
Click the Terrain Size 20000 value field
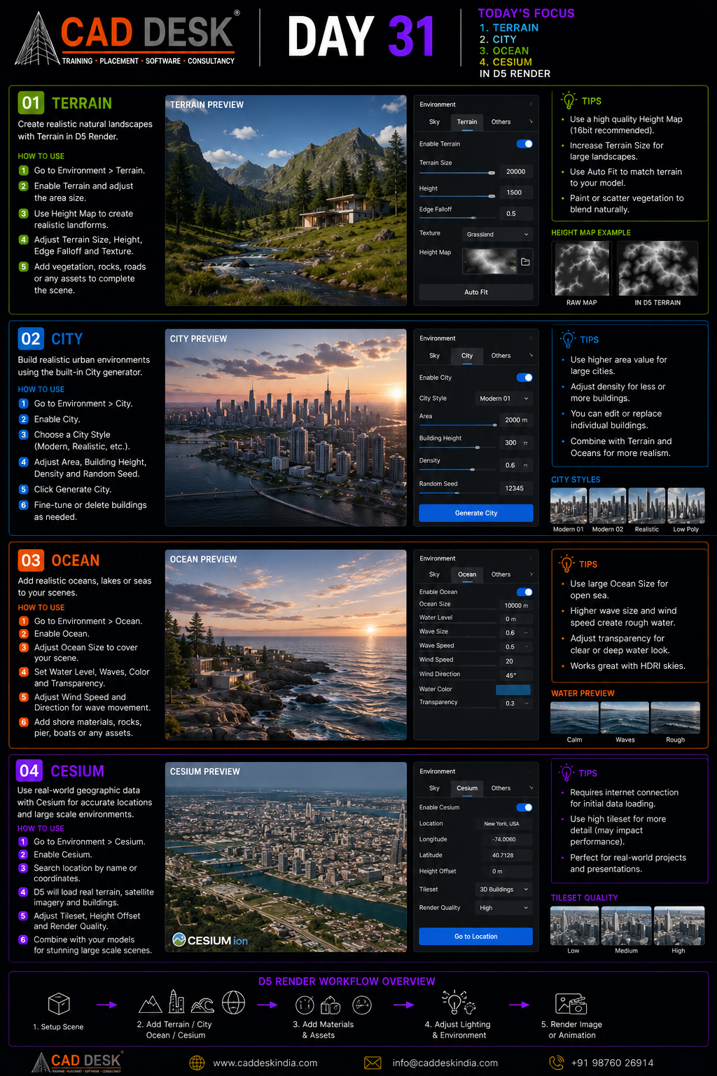(x=516, y=172)
